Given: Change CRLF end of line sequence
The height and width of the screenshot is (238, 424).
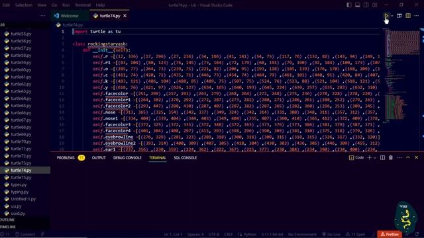Looking at the screenshot, I should 228,234.
